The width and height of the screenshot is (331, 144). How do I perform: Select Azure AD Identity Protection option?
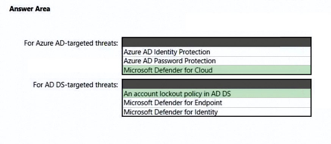point(216,52)
